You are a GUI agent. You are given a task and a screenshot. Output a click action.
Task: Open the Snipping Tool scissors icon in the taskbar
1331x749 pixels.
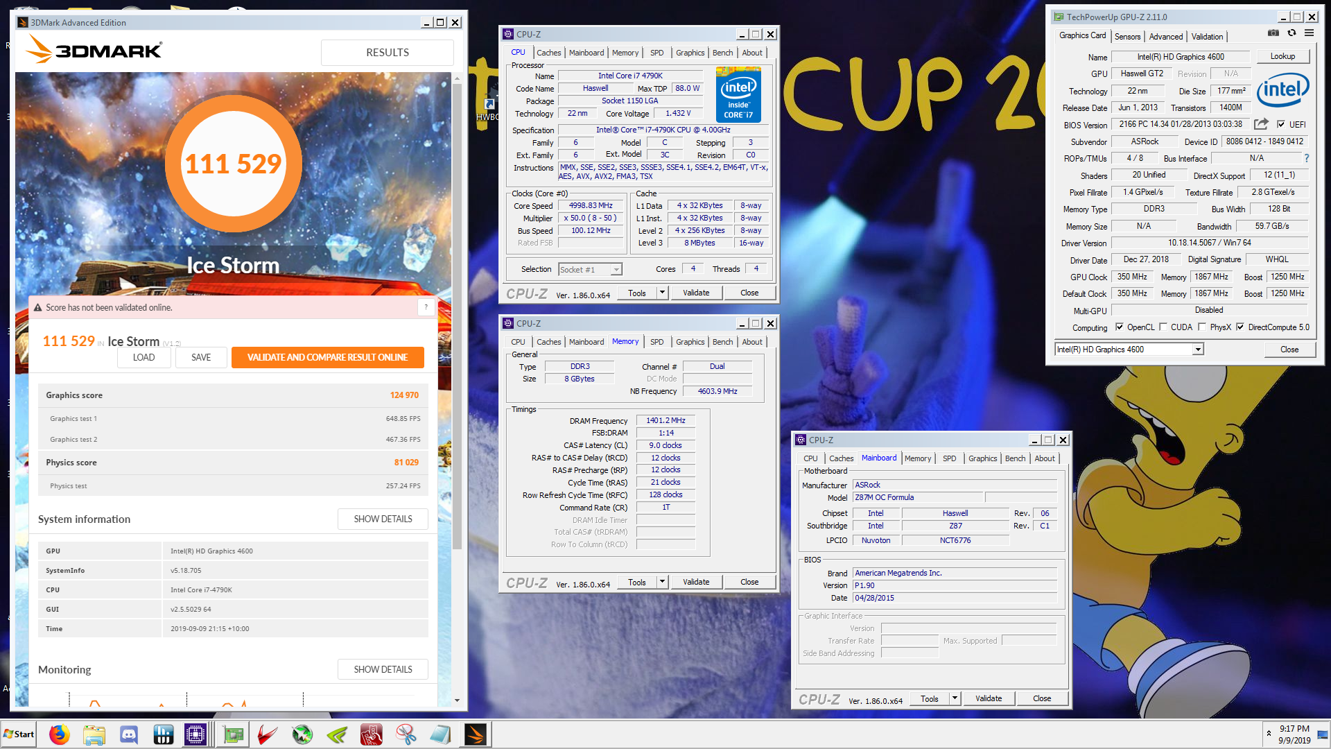click(406, 734)
